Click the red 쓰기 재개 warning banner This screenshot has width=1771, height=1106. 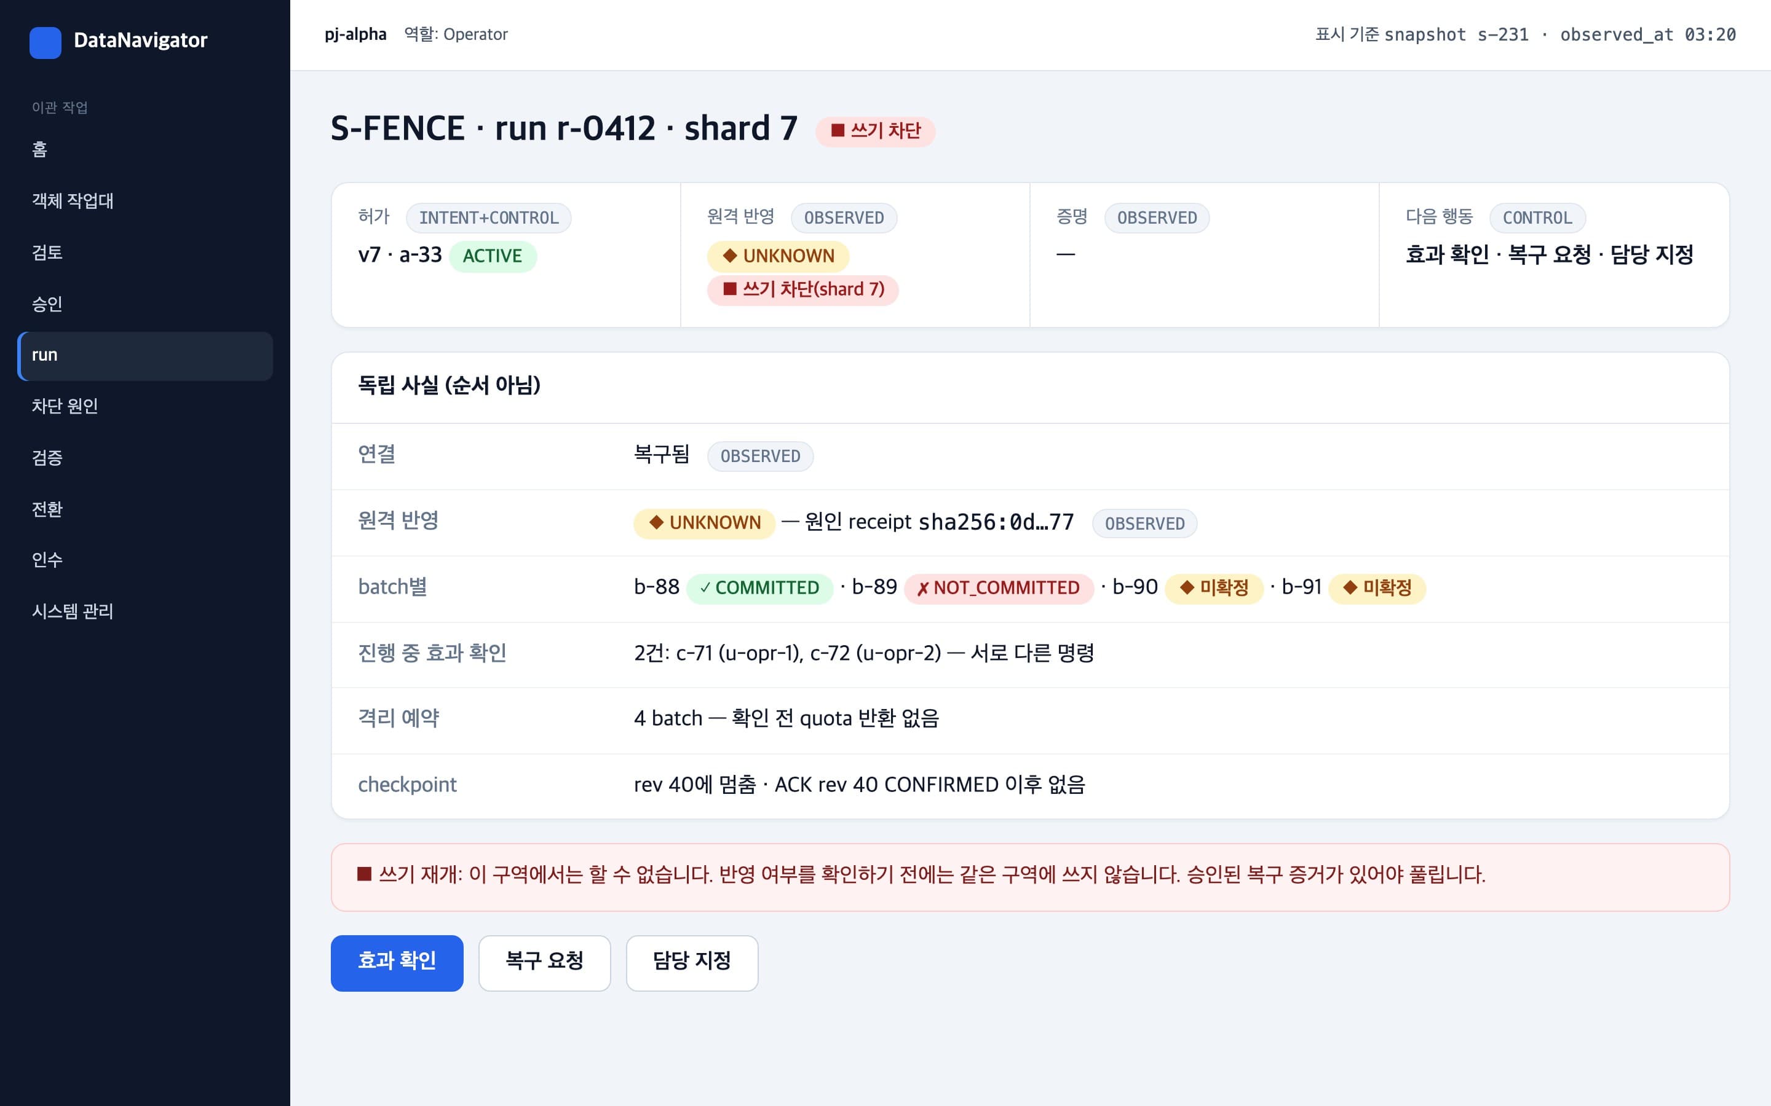(1029, 876)
